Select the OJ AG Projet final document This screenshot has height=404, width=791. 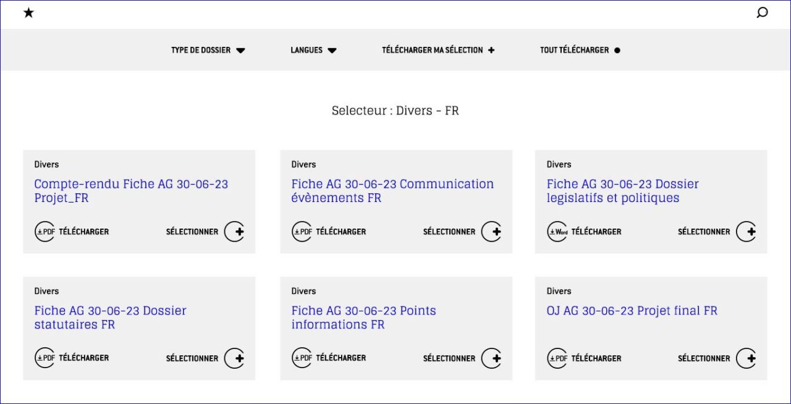[x=746, y=358]
